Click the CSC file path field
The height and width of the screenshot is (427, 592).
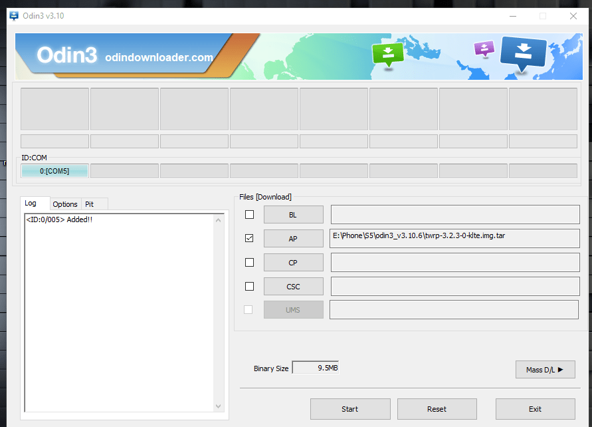click(x=455, y=287)
